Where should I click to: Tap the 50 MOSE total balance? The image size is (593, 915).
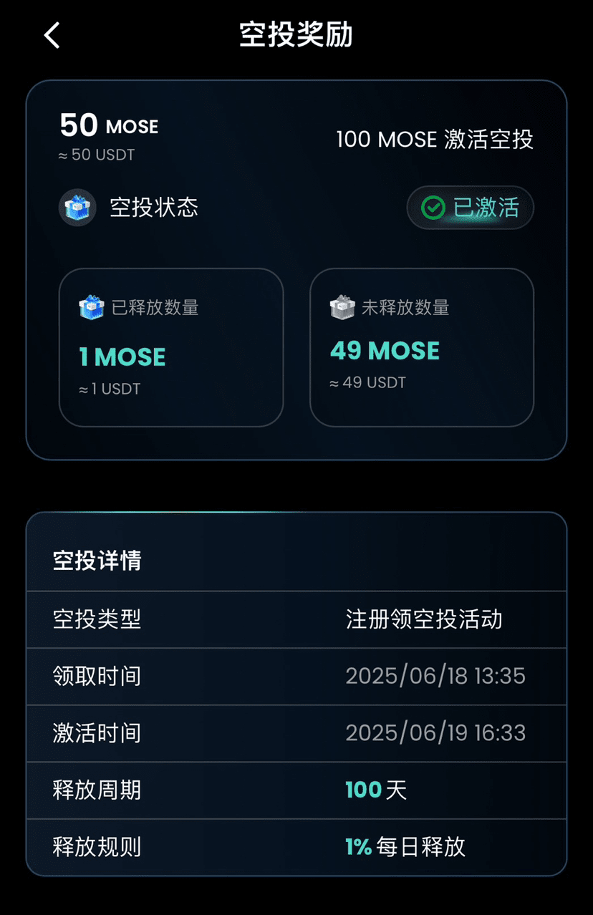[109, 125]
